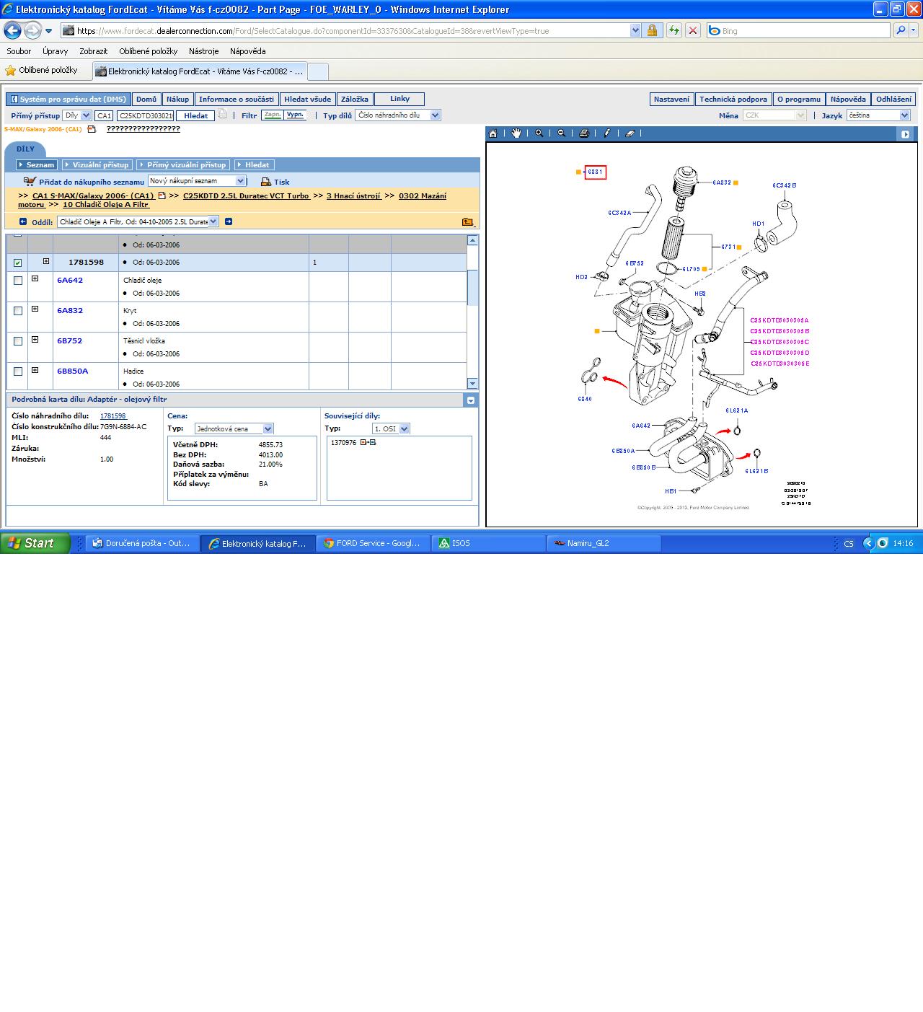923x1012 pixels.
Task: Tick the checkbox for part 6A642
Action: coord(18,281)
